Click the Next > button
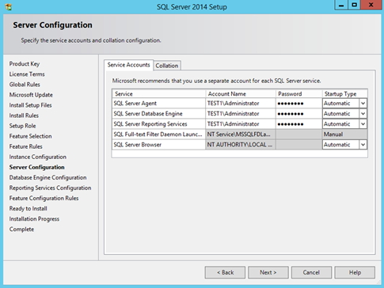The width and height of the screenshot is (384, 288). coord(268,272)
